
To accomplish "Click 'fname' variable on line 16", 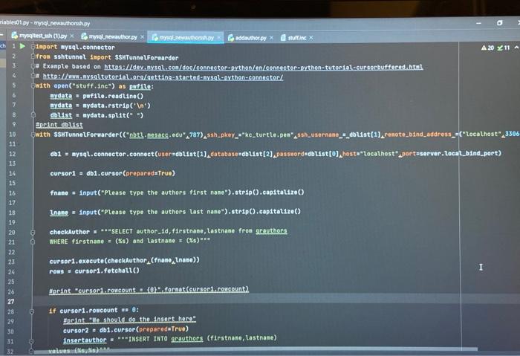I will [x=59, y=192].
